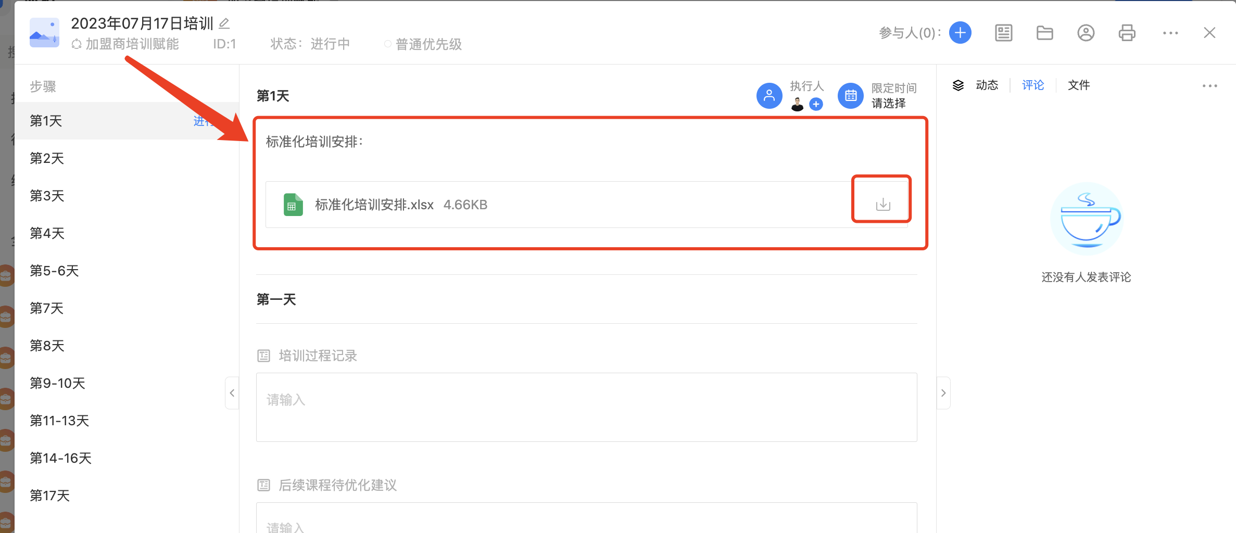
Task: Click the blue calendar time-limit icon
Action: (850, 96)
